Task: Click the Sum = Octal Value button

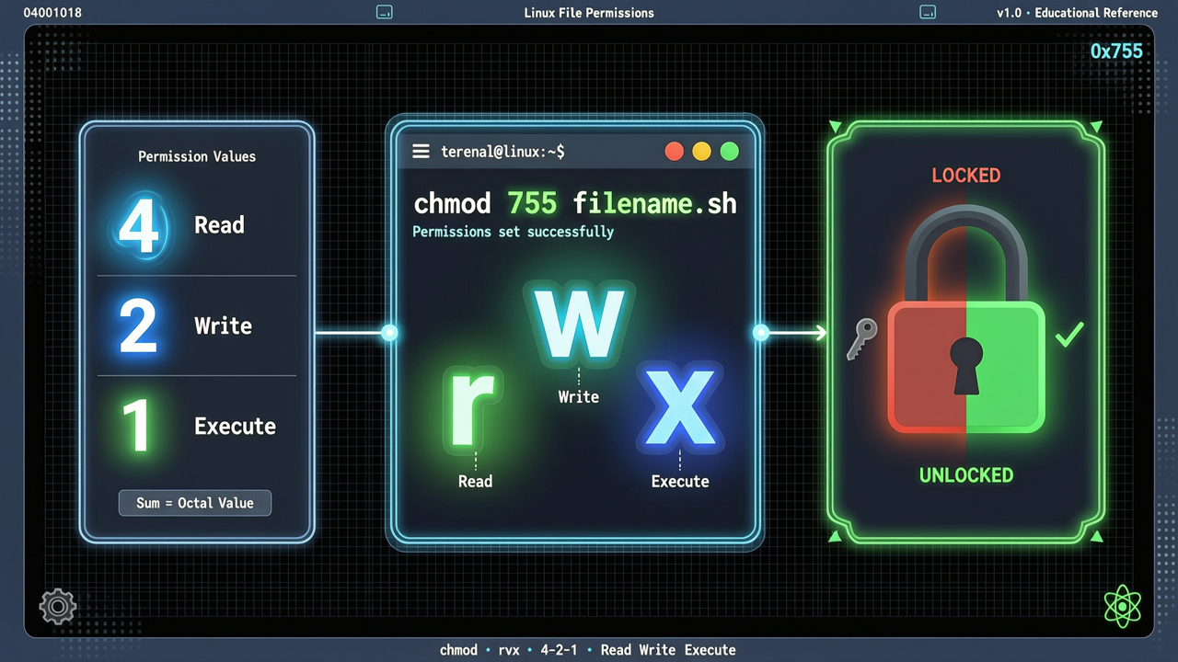Action: pos(195,503)
